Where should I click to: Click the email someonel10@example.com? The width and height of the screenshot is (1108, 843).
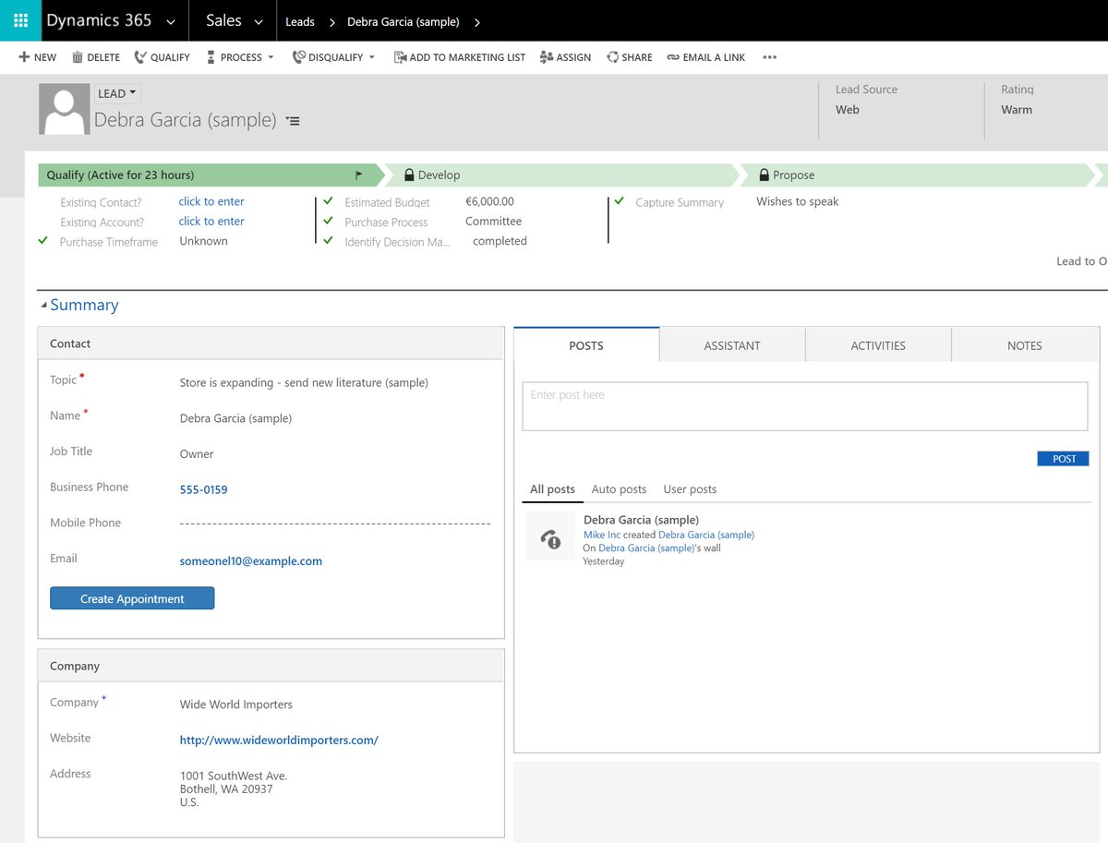[251, 560]
